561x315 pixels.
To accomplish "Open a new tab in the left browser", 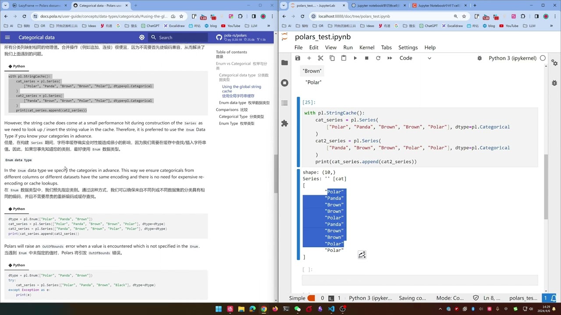I will tap(135, 6).
